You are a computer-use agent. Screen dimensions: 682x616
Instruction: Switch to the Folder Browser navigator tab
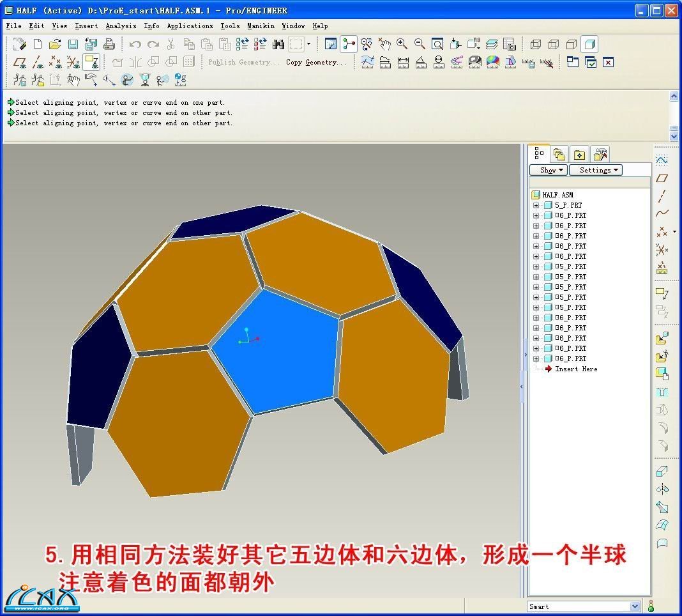[559, 153]
